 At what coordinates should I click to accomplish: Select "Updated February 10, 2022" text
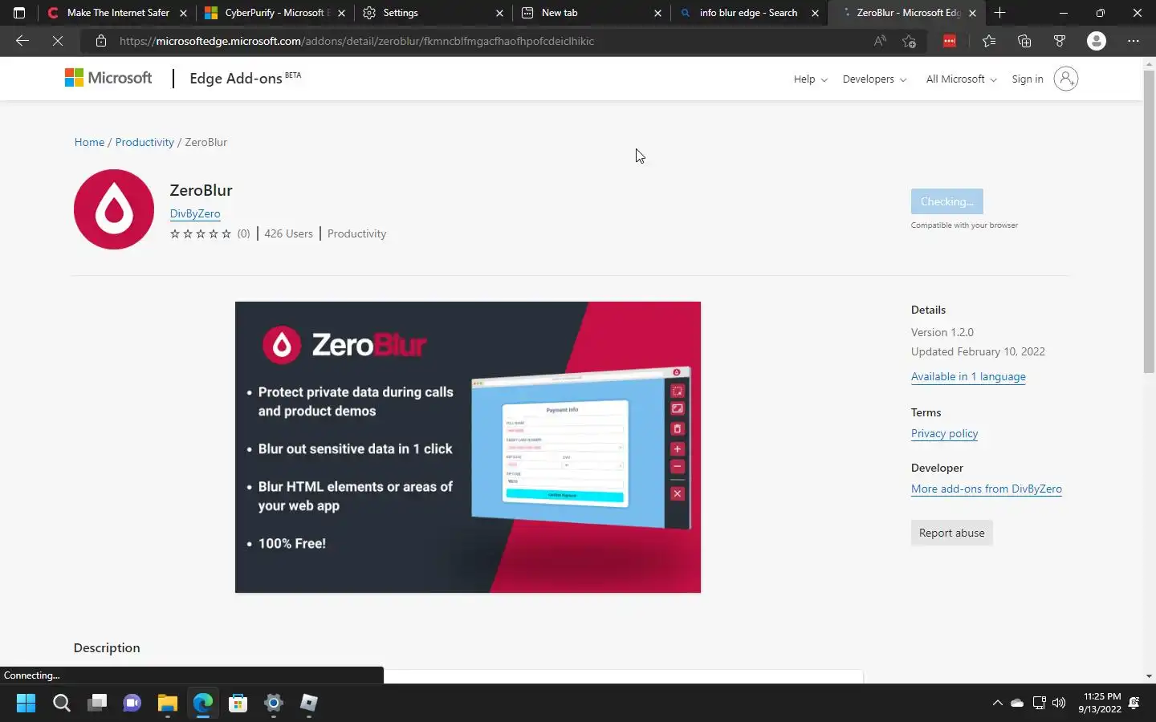point(978,351)
